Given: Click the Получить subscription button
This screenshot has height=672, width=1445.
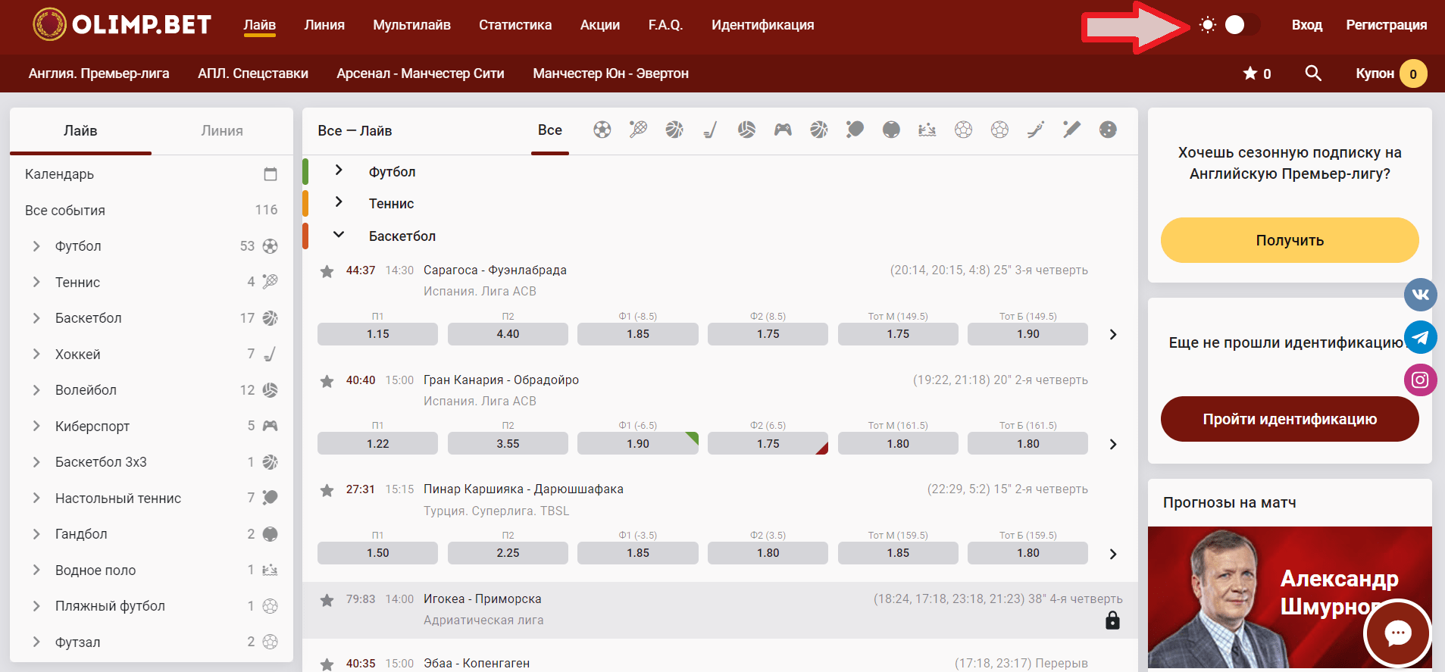Looking at the screenshot, I should tap(1290, 240).
